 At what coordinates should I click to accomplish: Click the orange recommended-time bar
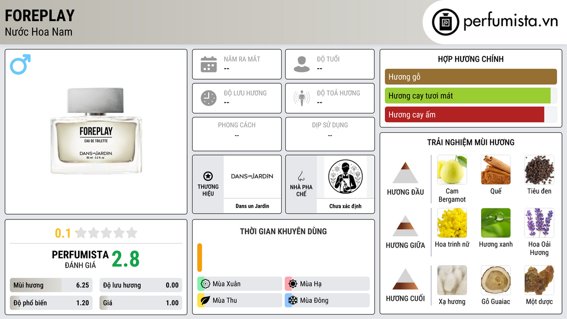point(199,258)
